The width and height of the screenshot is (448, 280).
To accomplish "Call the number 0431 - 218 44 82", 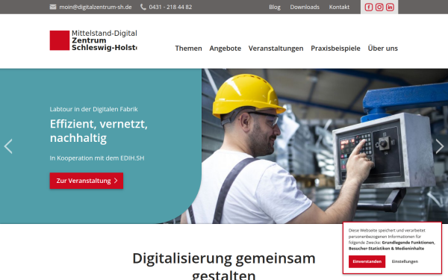I will click(170, 7).
